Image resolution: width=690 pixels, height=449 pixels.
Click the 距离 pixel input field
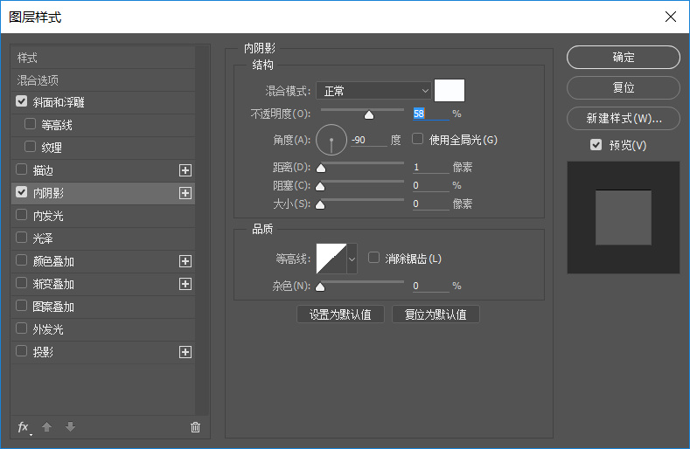(x=430, y=167)
